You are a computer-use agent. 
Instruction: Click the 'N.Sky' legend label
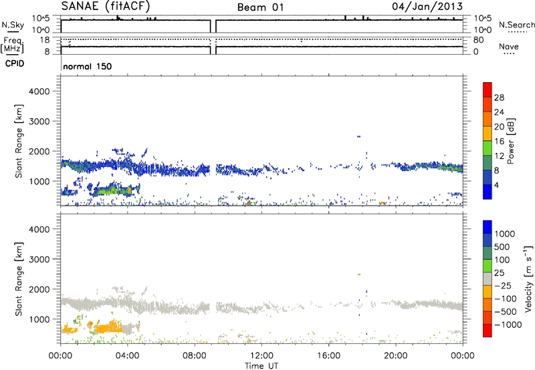(x=13, y=25)
